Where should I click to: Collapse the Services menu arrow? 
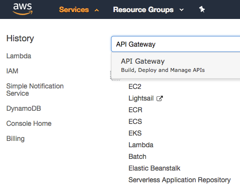coord(96,10)
